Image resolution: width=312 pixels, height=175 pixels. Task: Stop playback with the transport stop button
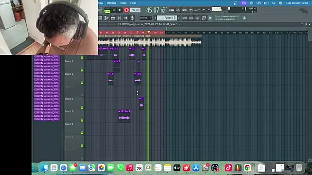(120, 10)
